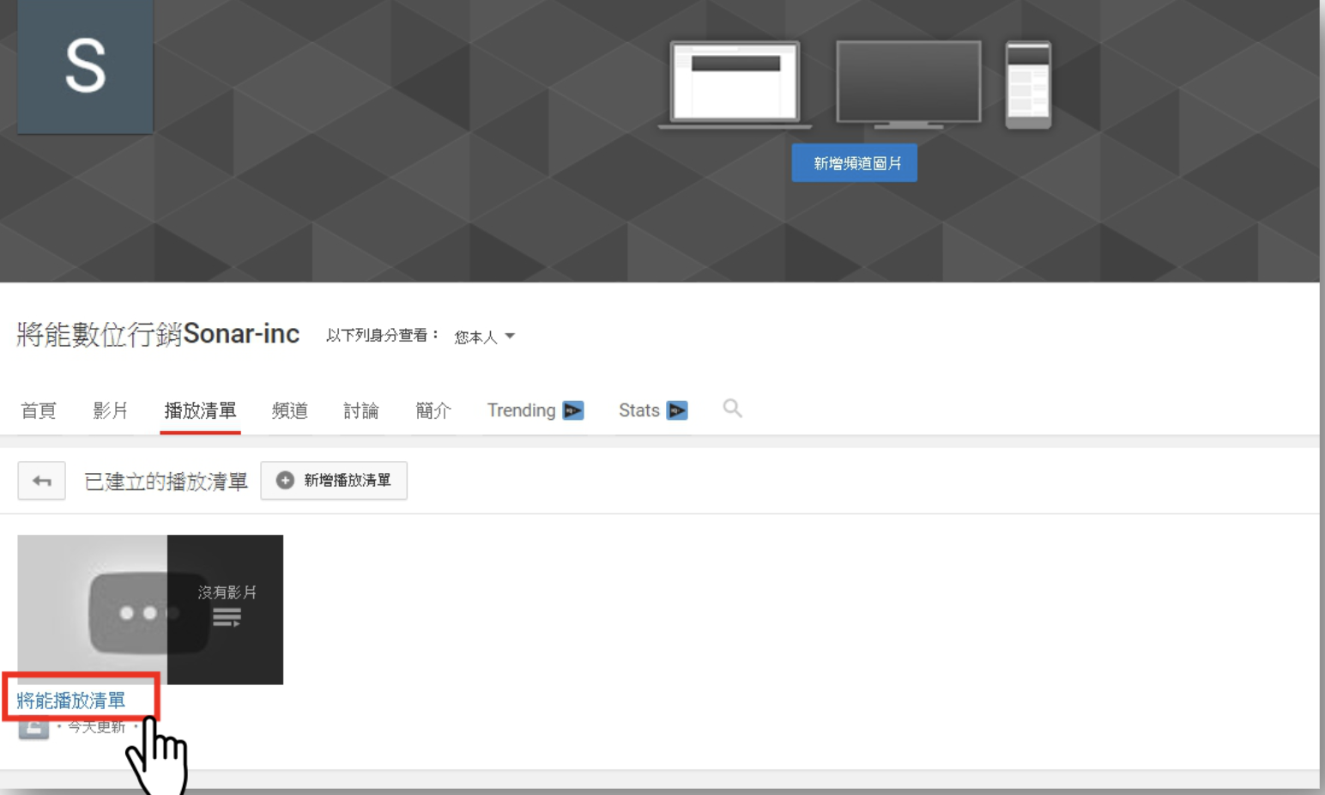Image resolution: width=1325 pixels, height=795 pixels.
Task: Open the 頻道 tab
Action: tap(290, 410)
